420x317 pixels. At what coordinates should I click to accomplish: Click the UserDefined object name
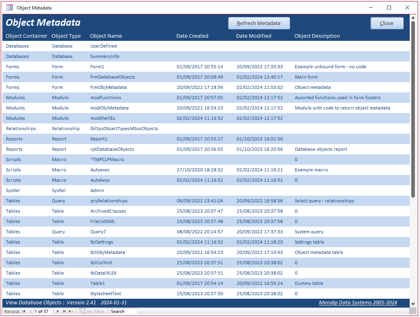click(x=103, y=46)
